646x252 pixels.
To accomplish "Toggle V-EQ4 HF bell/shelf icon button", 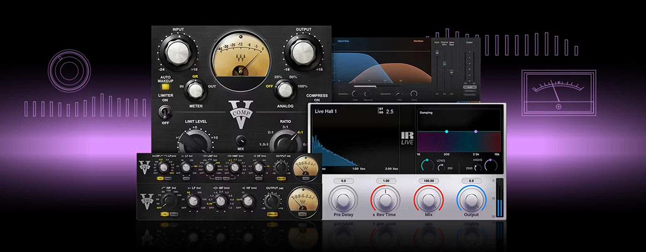I will pos(259,179).
